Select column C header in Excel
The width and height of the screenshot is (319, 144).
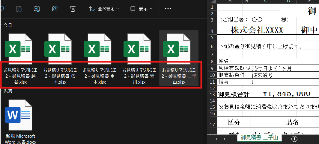[x=266, y=1]
